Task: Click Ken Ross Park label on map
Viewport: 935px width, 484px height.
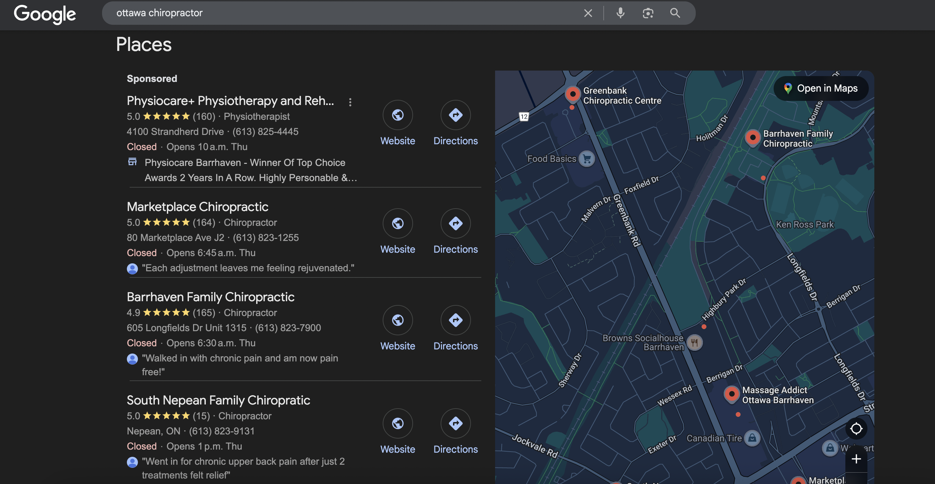Action: pos(805,224)
